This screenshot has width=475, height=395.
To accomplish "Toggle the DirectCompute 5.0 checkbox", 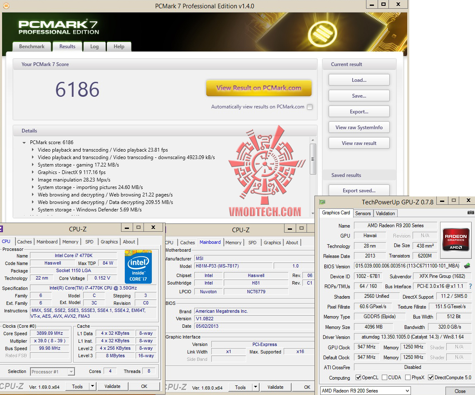I will point(431,378).
